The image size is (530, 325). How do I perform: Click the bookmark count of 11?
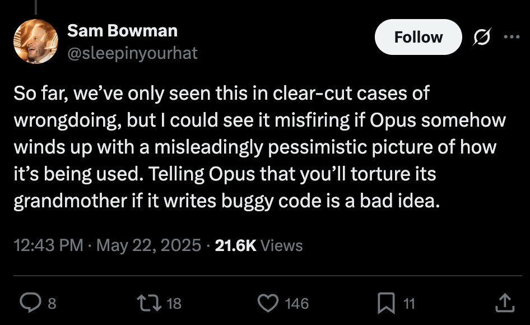pos(410,304)
